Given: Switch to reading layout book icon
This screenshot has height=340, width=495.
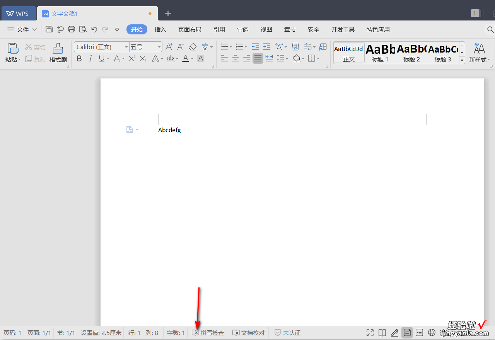Looking at the screenshot, I should (x=382, y=333).
